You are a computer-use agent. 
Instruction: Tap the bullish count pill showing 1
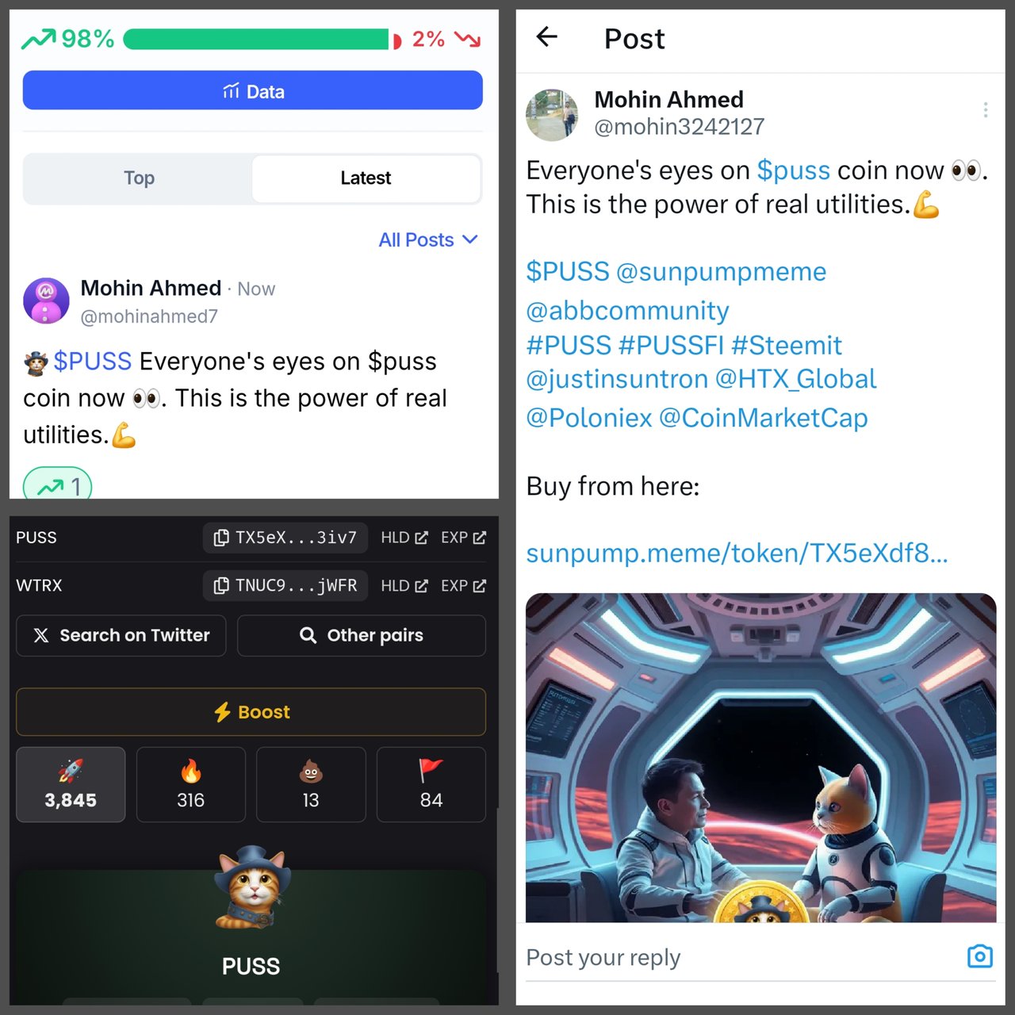tap(58, 485)
